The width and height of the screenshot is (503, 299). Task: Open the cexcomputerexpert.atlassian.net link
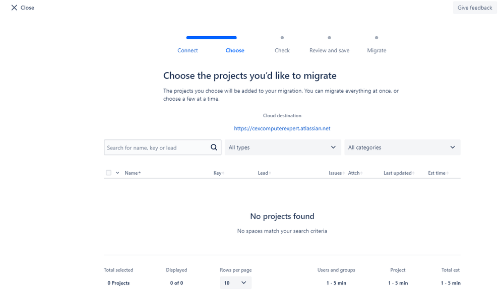(x=282, y=128)
